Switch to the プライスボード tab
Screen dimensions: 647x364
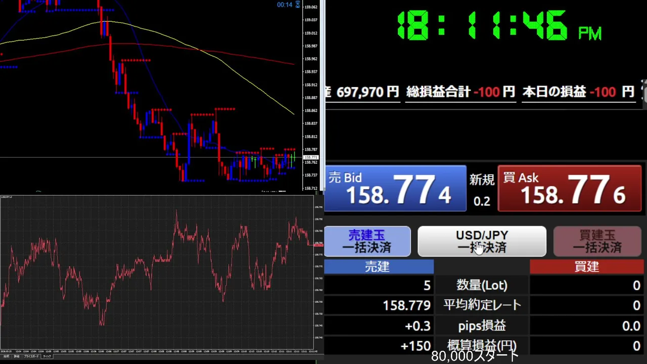[x=31, y=356]
